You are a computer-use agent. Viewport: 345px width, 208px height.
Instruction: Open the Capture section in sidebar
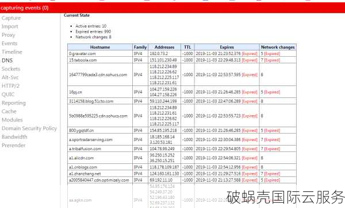pos(11,18)
